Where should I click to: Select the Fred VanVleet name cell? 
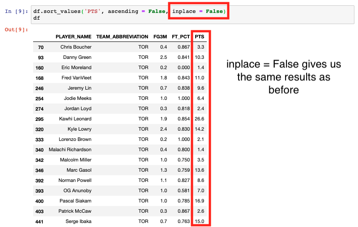click(x=76, y=78)
